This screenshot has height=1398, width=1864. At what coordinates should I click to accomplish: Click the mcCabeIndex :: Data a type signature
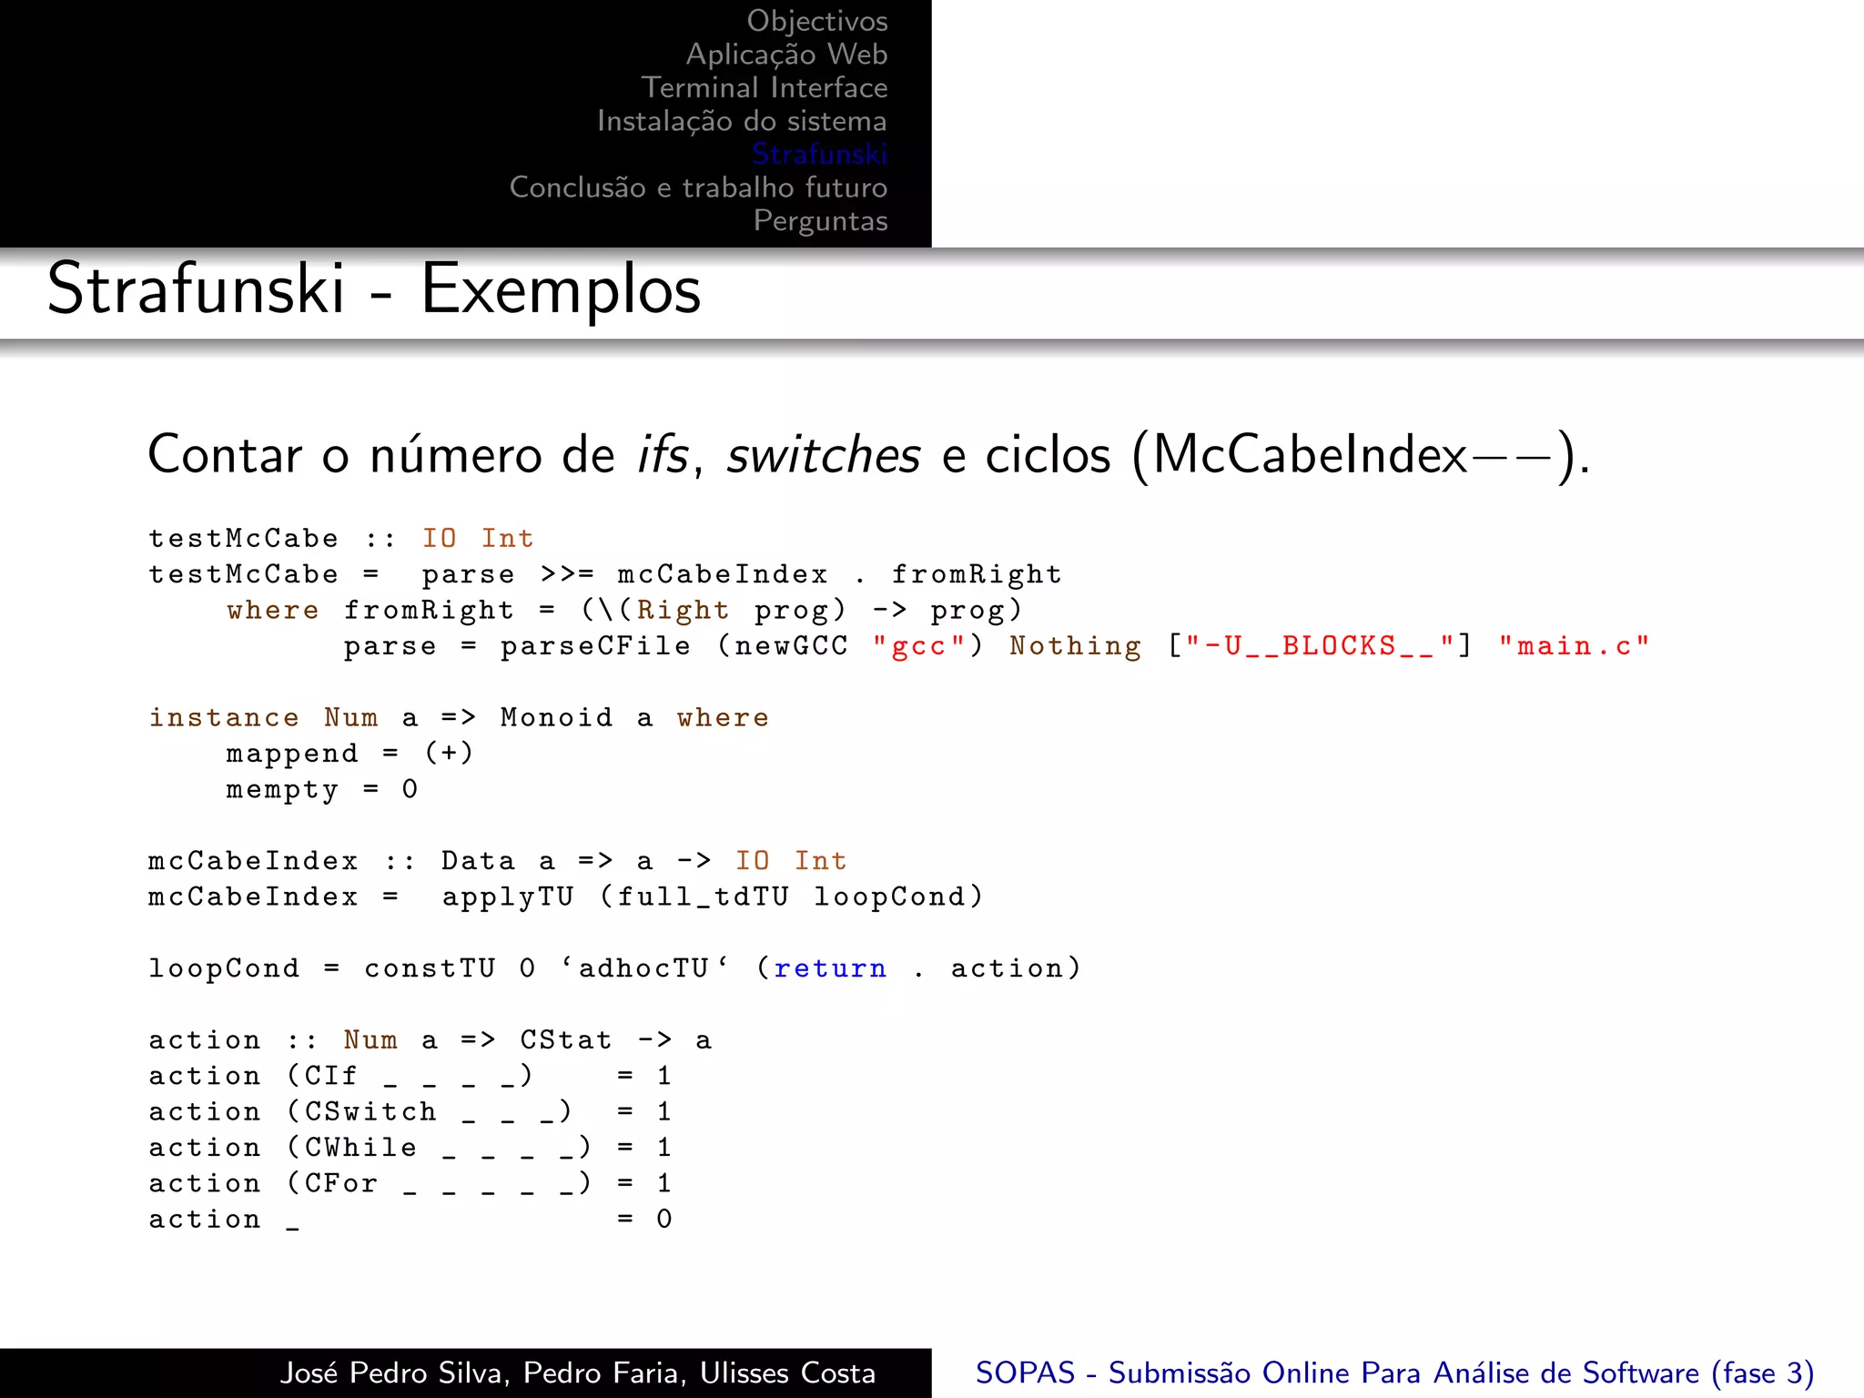[x=498, y=861]
